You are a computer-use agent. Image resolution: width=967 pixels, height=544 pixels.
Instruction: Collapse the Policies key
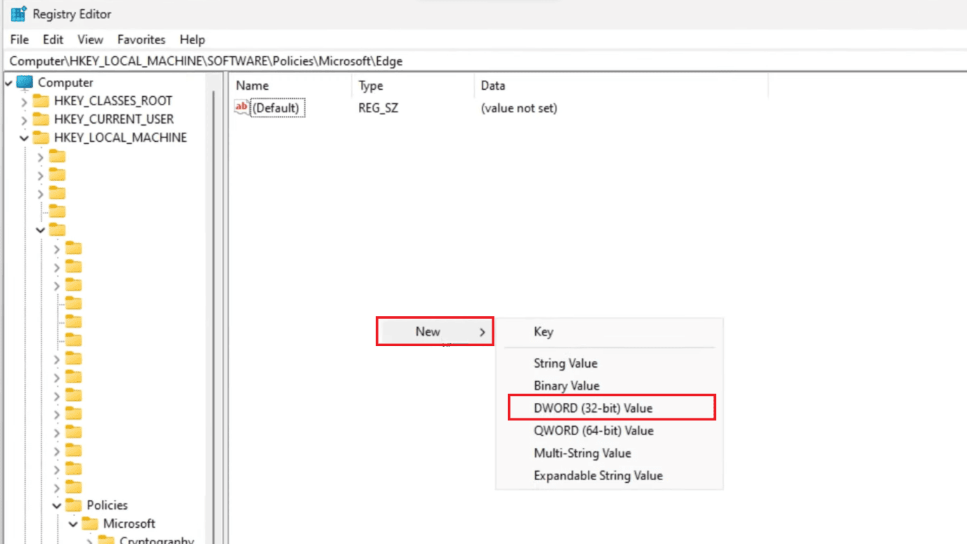point(57,505)
